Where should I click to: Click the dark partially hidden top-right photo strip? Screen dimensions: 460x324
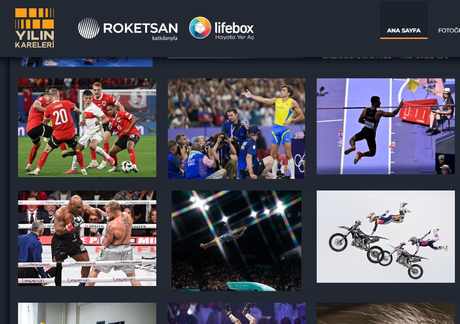click(386, 58)
